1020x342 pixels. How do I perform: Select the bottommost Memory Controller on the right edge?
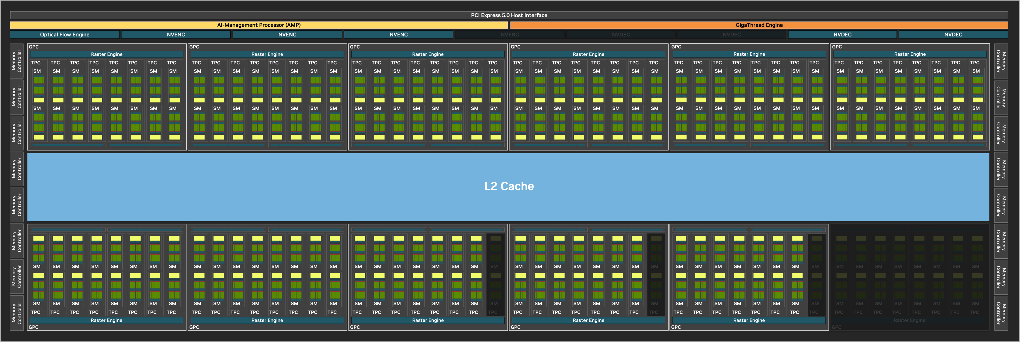click(1001, 313)
